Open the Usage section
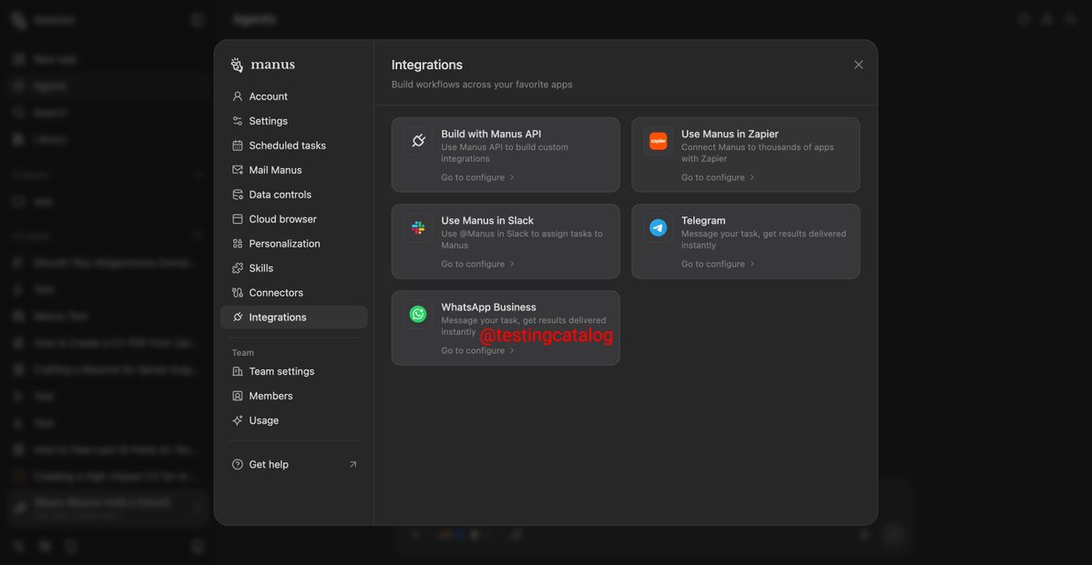Viewport: 1092px width, 565px height. [293, 420]
